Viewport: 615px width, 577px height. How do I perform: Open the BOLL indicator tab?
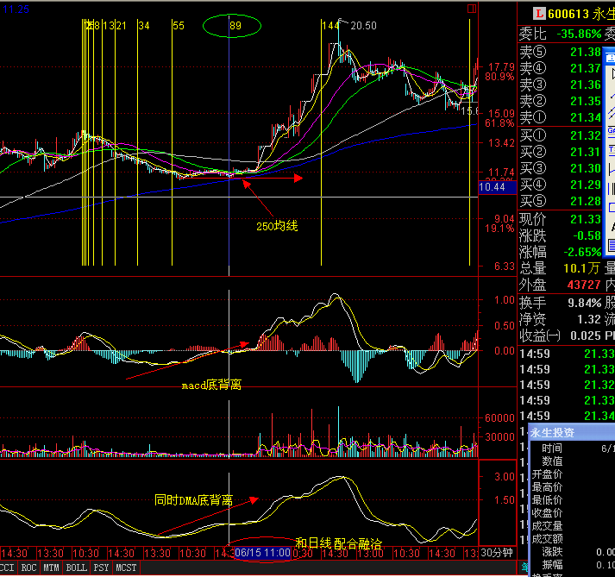(x=76, y=568)
